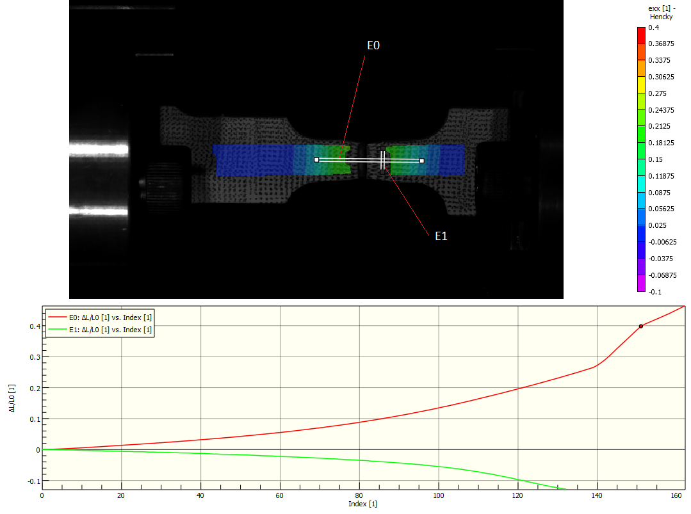Select the E1 entry in the plot legend
691x514 pixels.
click(100, 330)
